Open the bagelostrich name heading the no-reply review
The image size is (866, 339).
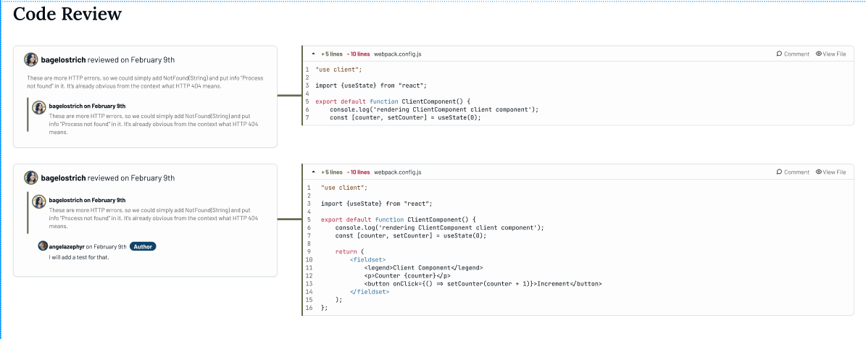[x=64, y=59]
